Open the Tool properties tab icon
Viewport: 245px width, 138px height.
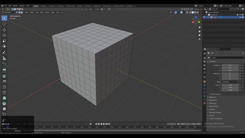(204, 54)
